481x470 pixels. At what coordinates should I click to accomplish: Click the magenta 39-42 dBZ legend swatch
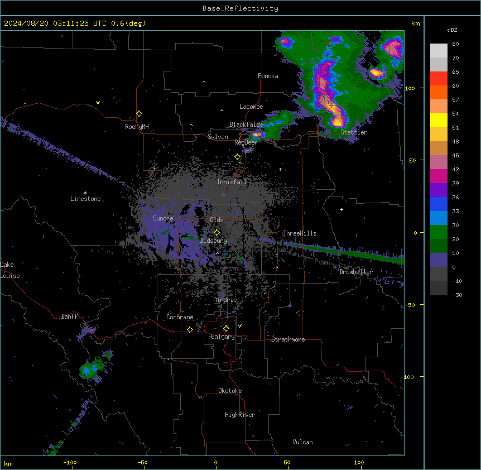[439, 176]
